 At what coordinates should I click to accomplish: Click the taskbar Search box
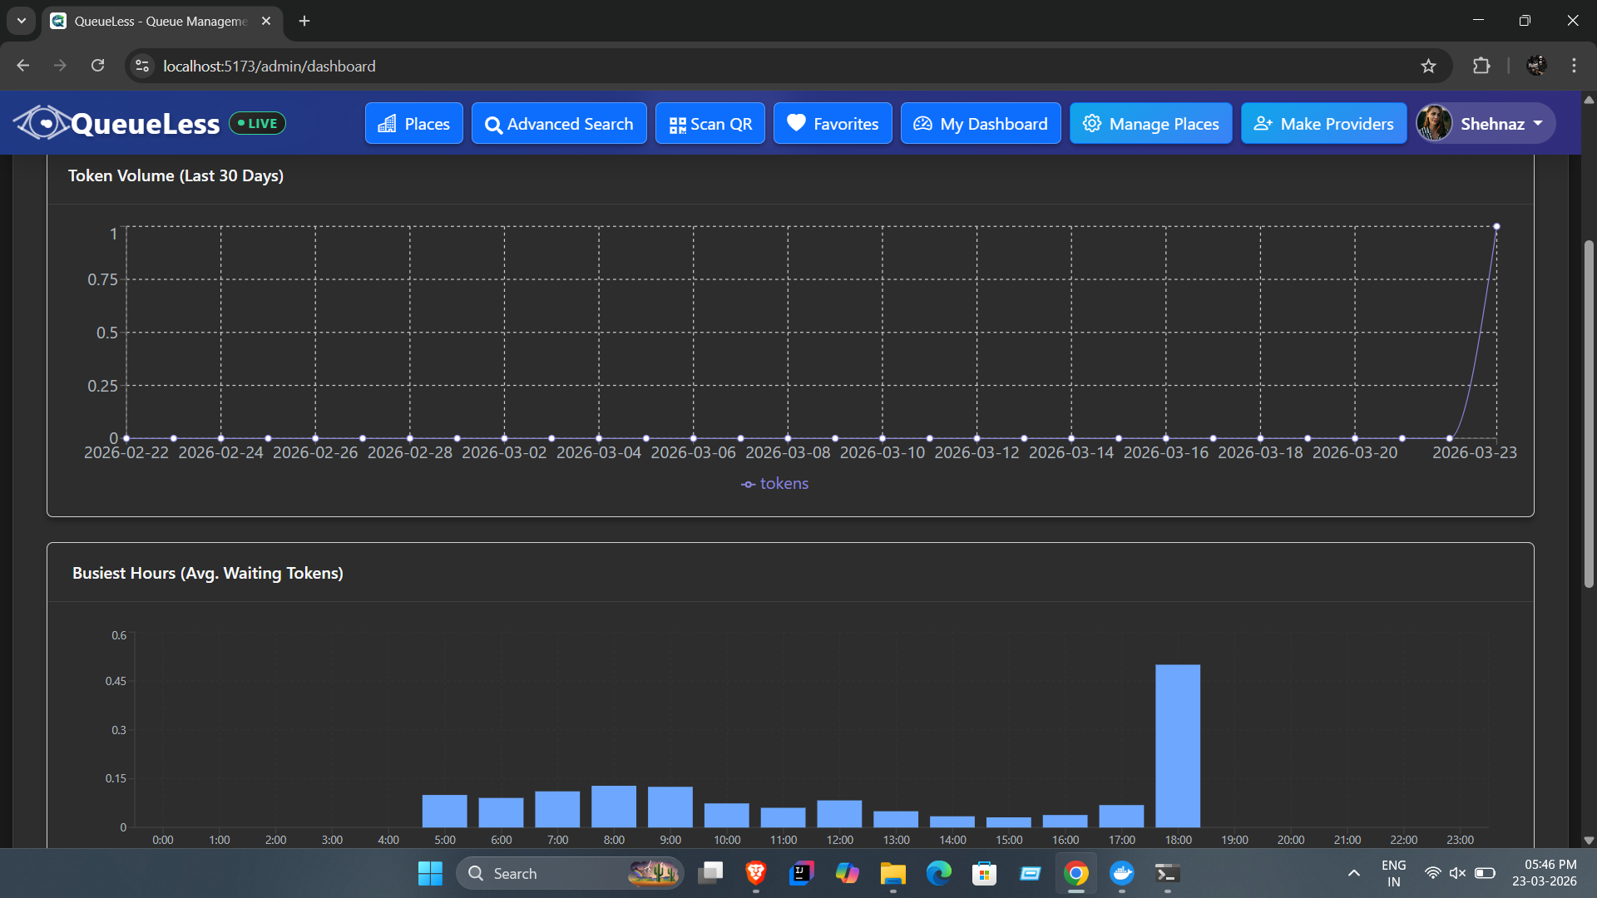tap(570, 873)
